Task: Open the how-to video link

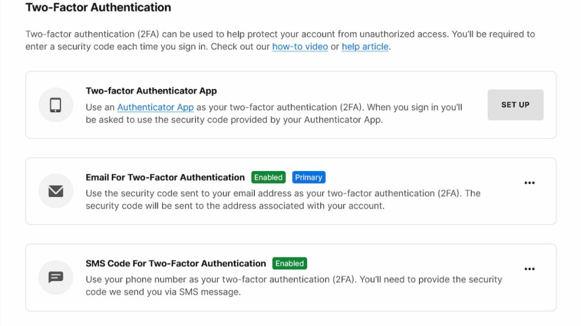Action: (x=300, y=46)
